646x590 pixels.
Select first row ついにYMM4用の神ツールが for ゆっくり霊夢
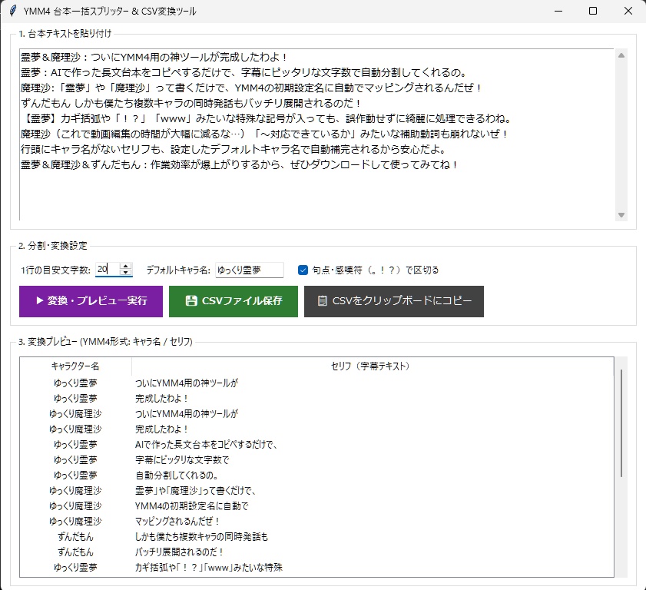pyautogui.click(x=316, y=383)
